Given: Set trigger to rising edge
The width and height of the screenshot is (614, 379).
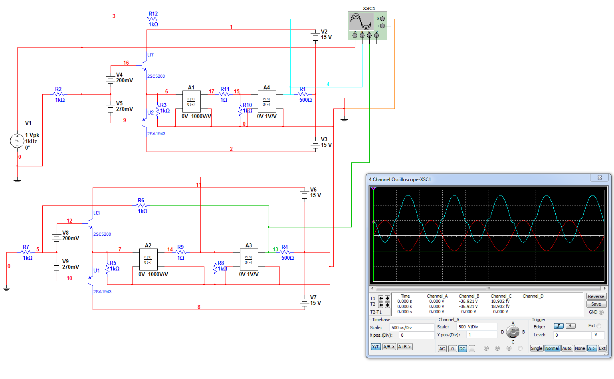Looking at the screenshot, I should coord(559,326).
